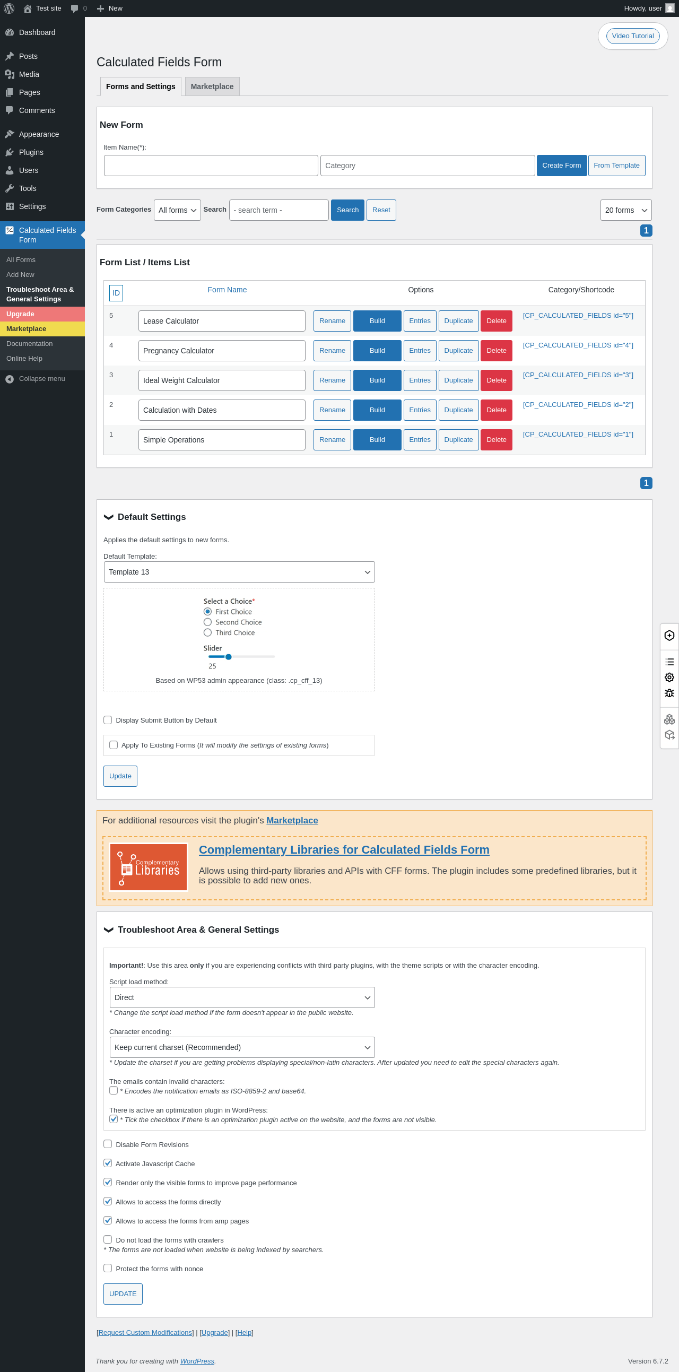Delete the Simple Operations form
The width and height of the screenshot is (679, 1372).
(497, 440)
